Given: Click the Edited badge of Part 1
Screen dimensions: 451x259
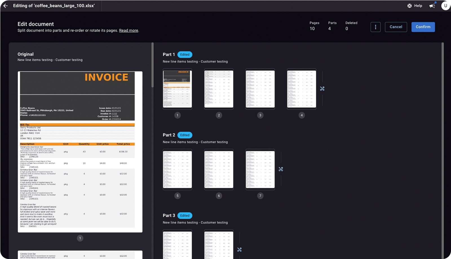Looking at the screenshot, I should (185, 55).
